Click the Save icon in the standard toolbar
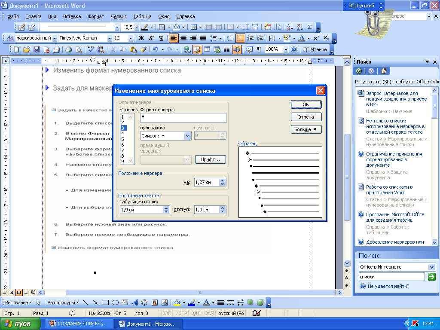The height and width of the screenshot is (330, 440). (x=36, y=49)
